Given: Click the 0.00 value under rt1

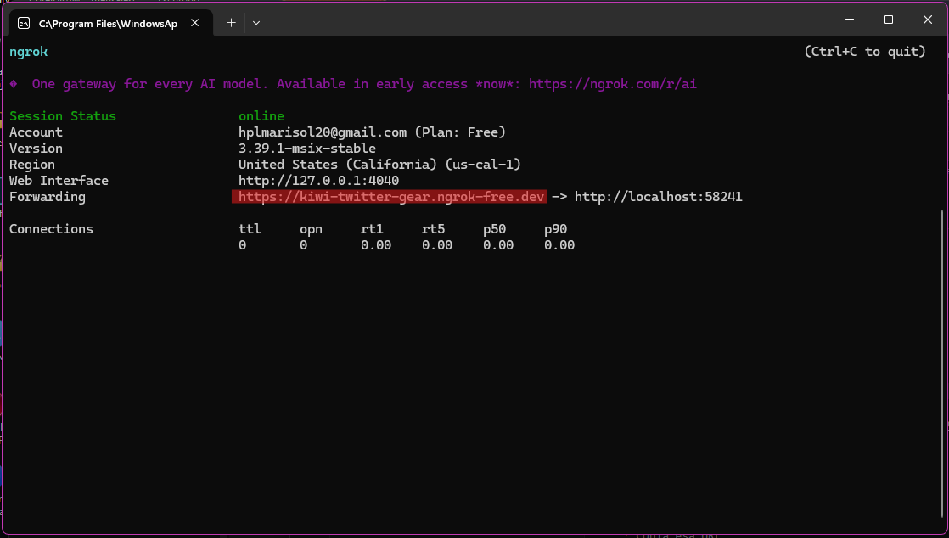Looking at the screenshot, I should tap(376, 245).
